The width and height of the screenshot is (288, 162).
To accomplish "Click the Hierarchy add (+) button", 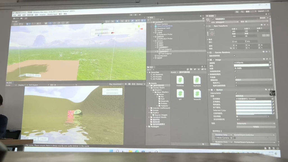I will tap(149, 20).
